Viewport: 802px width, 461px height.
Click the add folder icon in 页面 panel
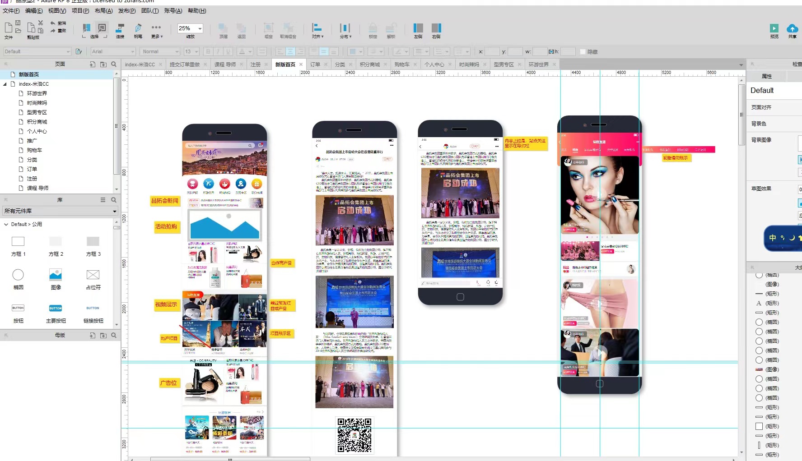[x=103, y=64]
